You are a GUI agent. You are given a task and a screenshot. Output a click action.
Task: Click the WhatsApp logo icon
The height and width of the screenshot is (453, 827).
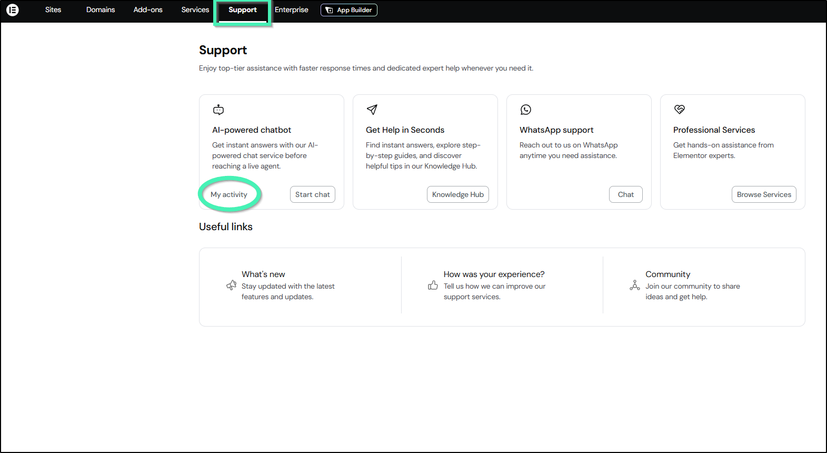point(526,110)
